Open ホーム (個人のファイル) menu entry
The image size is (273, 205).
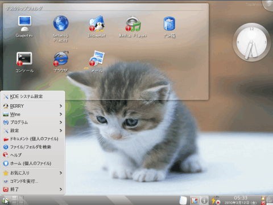[32, 163]
